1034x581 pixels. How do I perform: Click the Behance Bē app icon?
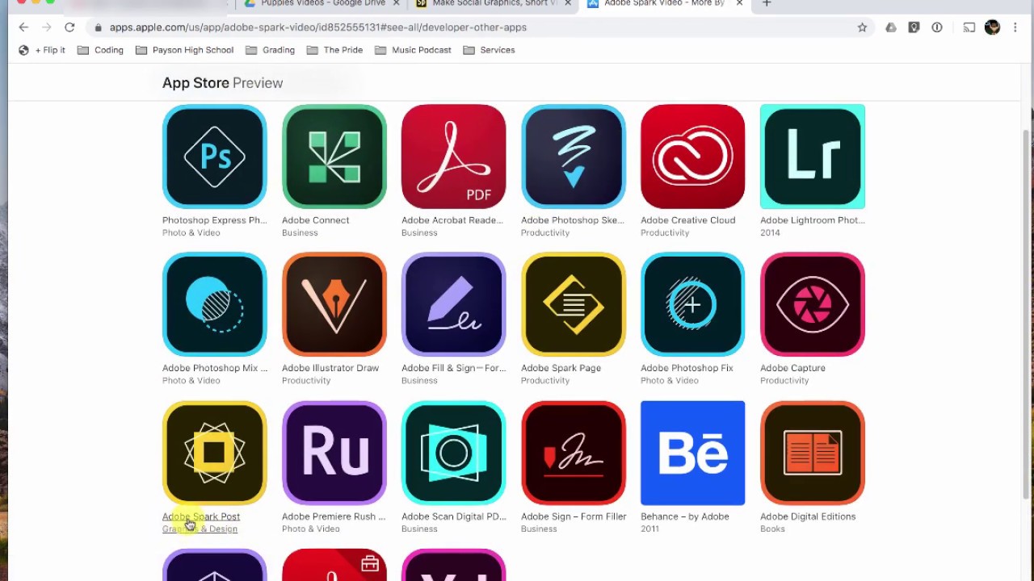point(692,453)
